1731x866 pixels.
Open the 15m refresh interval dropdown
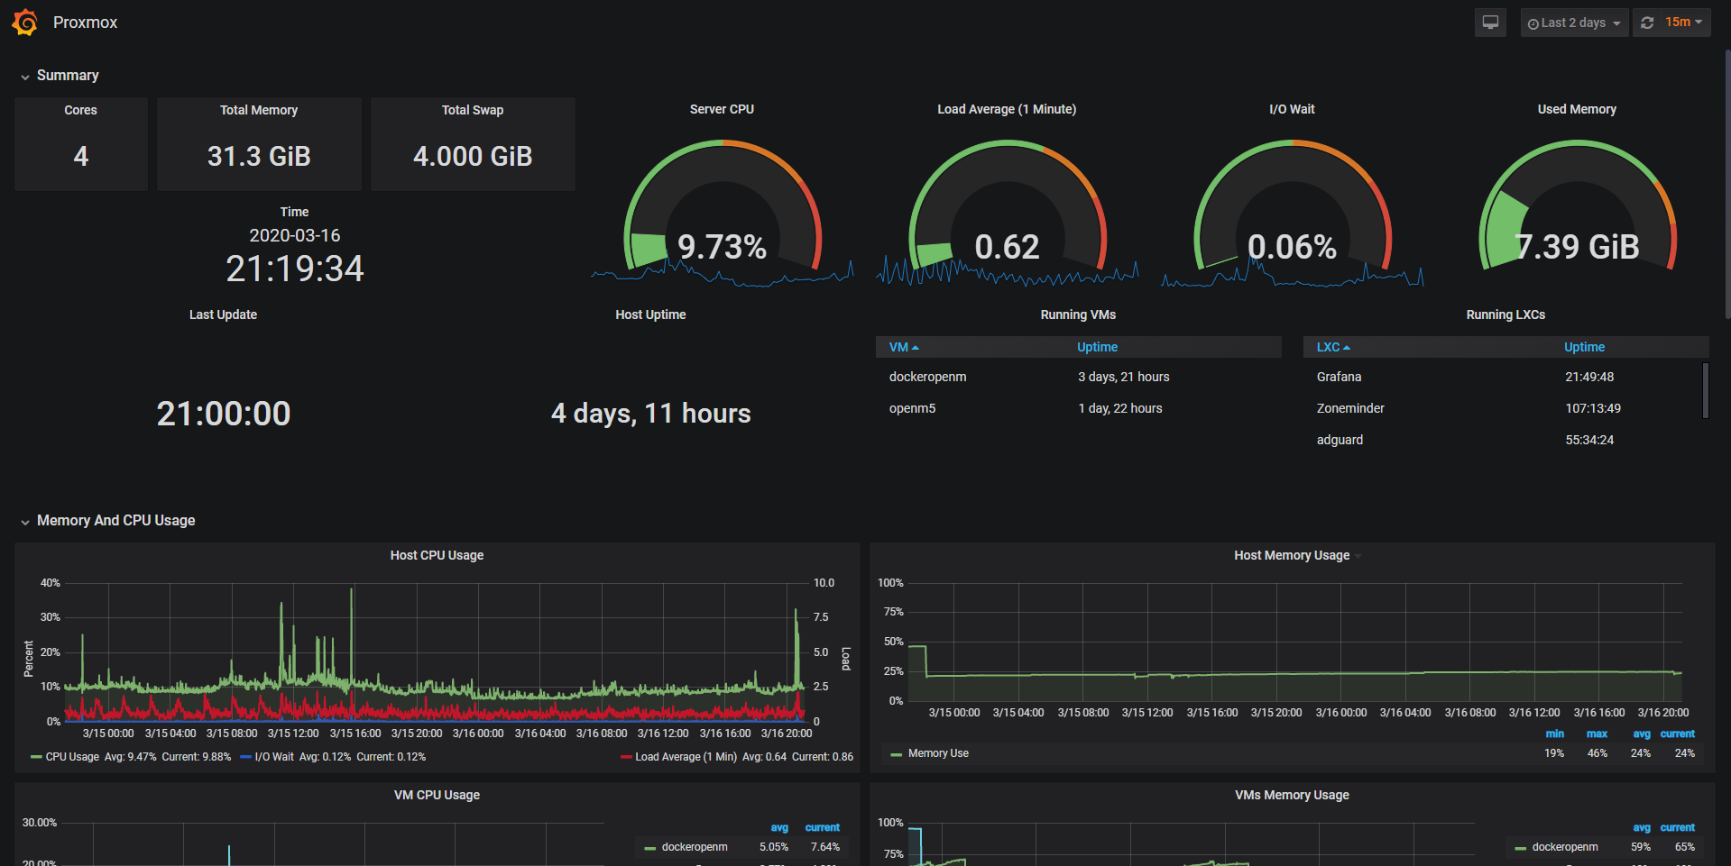tap(1684, 23)
